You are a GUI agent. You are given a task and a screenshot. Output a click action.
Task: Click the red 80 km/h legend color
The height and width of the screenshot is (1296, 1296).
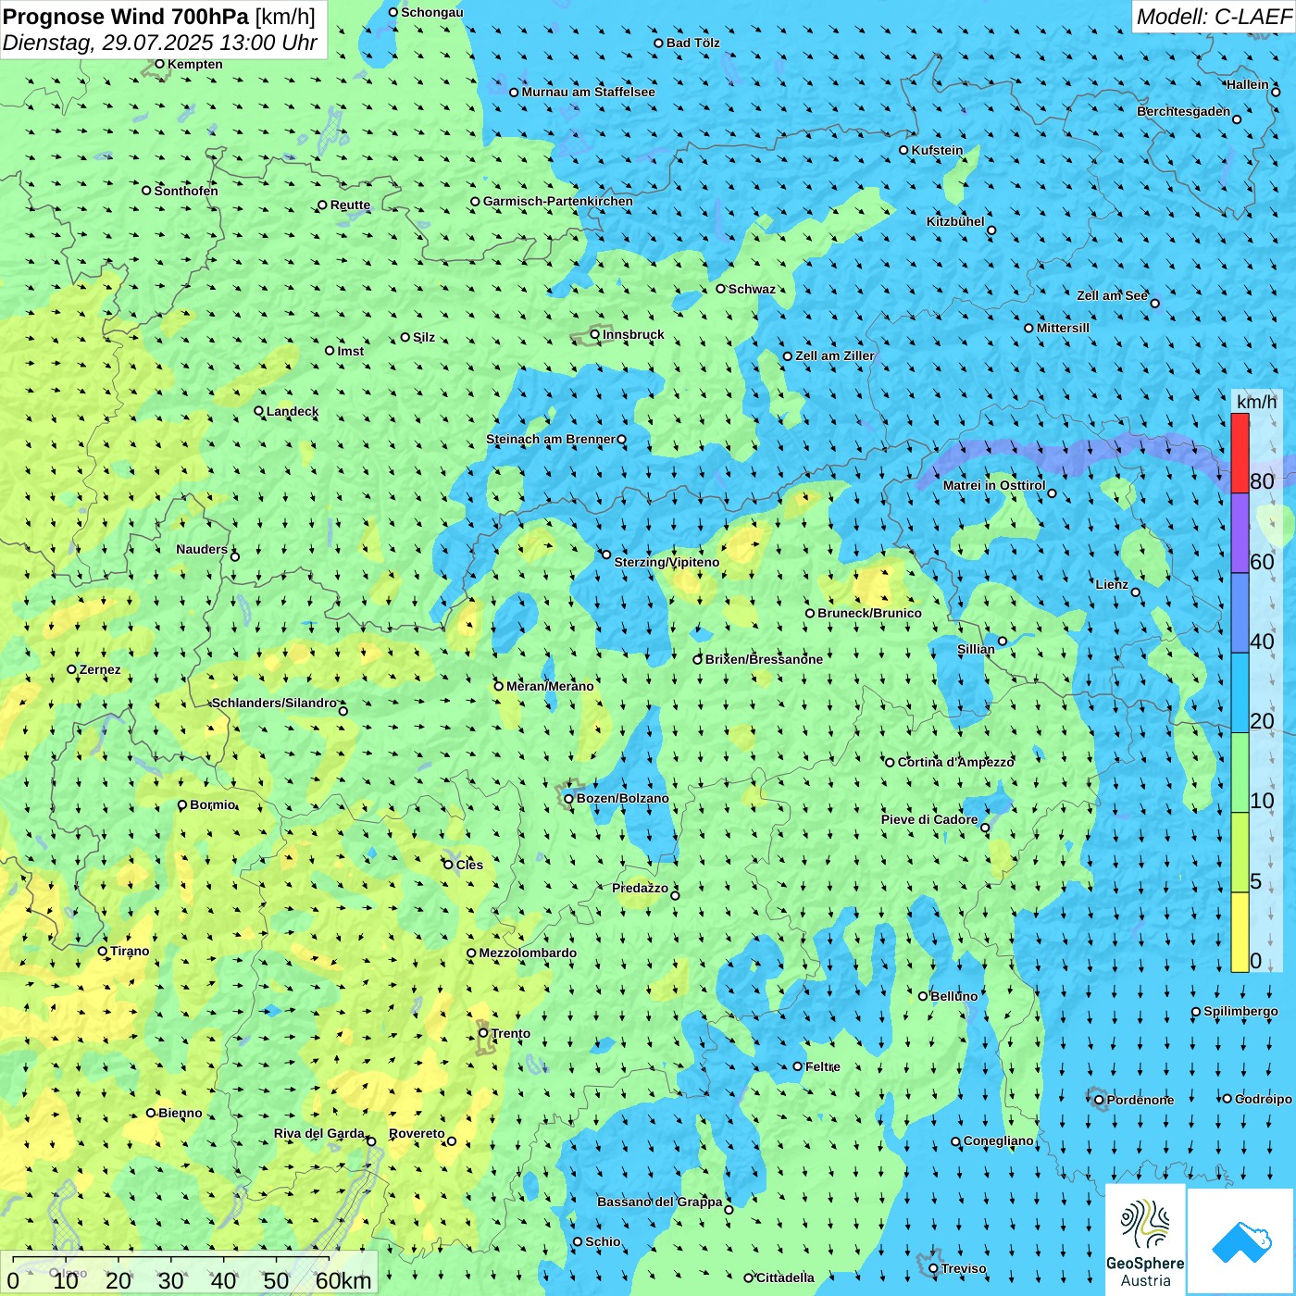[1240, 453]
